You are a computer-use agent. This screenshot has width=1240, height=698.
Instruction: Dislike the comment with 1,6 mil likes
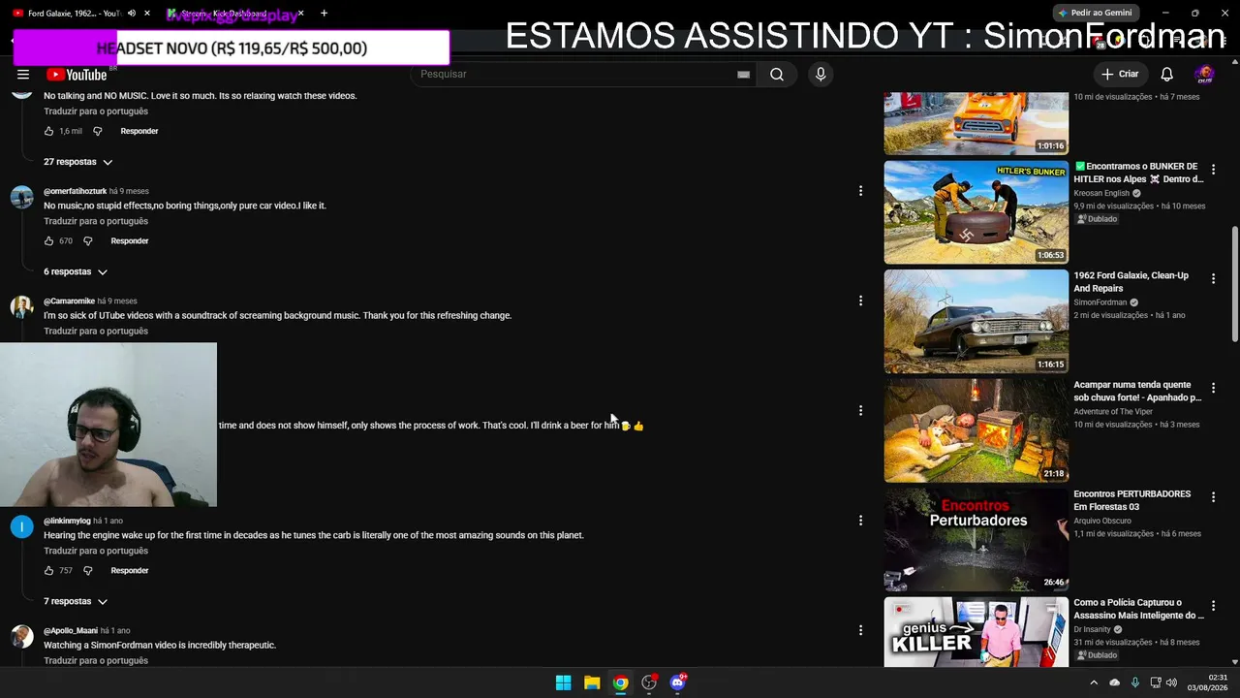click(97, 131)
